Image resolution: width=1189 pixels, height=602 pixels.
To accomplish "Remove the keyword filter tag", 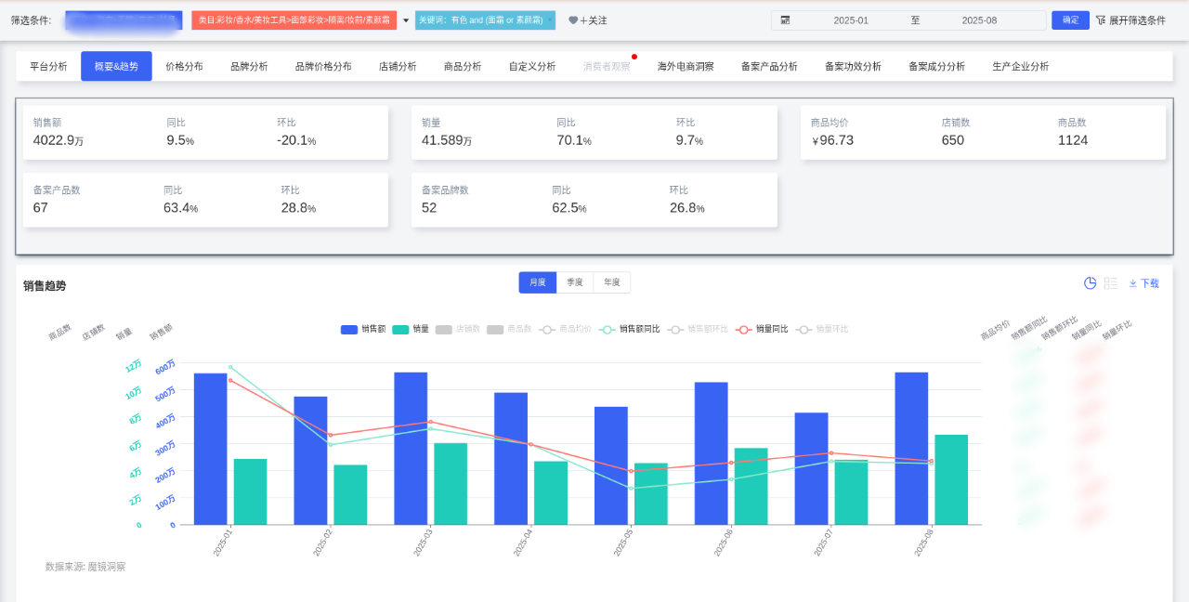I will coord(549,20).
